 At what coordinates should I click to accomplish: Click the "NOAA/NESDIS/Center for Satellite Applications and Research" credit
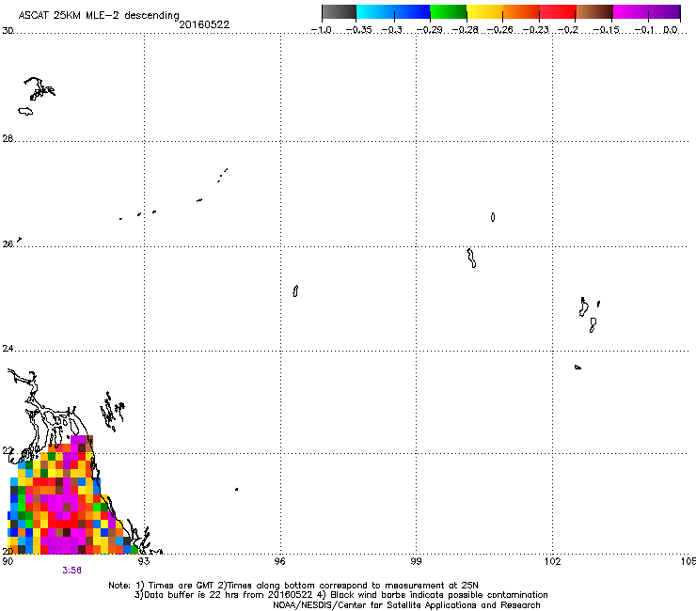pos(406,604)
